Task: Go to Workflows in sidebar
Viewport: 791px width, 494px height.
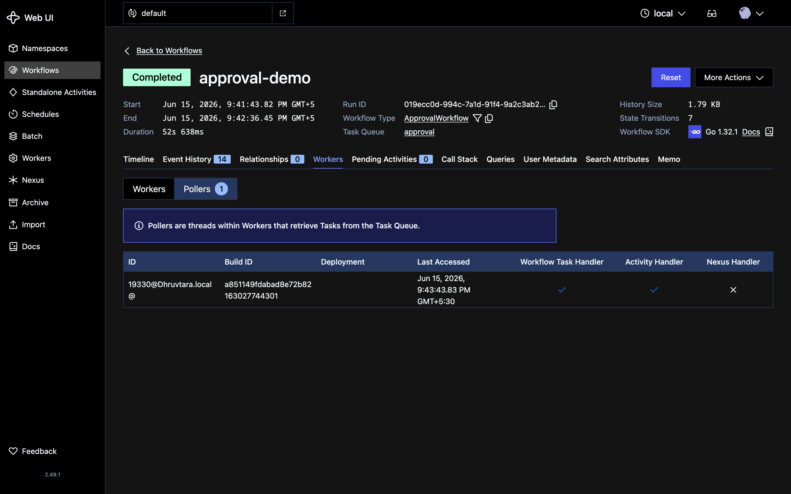Action: pyautogui.click(x=52, y=70)
